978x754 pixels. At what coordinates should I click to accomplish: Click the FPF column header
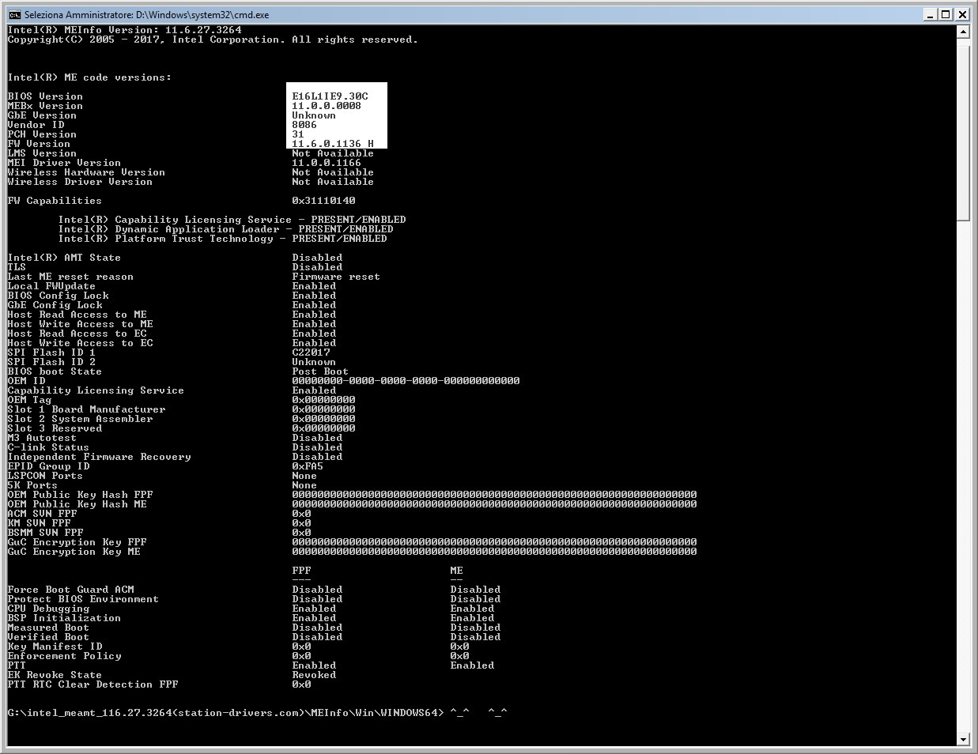coord(301,571)
